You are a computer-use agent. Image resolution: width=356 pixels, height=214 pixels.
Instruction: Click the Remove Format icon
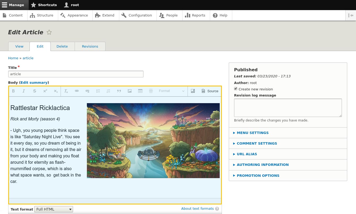point(66,91)
